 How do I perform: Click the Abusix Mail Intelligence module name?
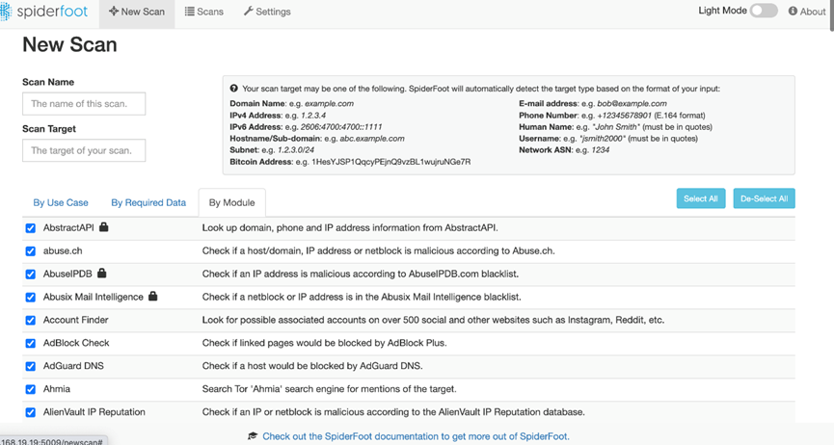tap(94, 297)
